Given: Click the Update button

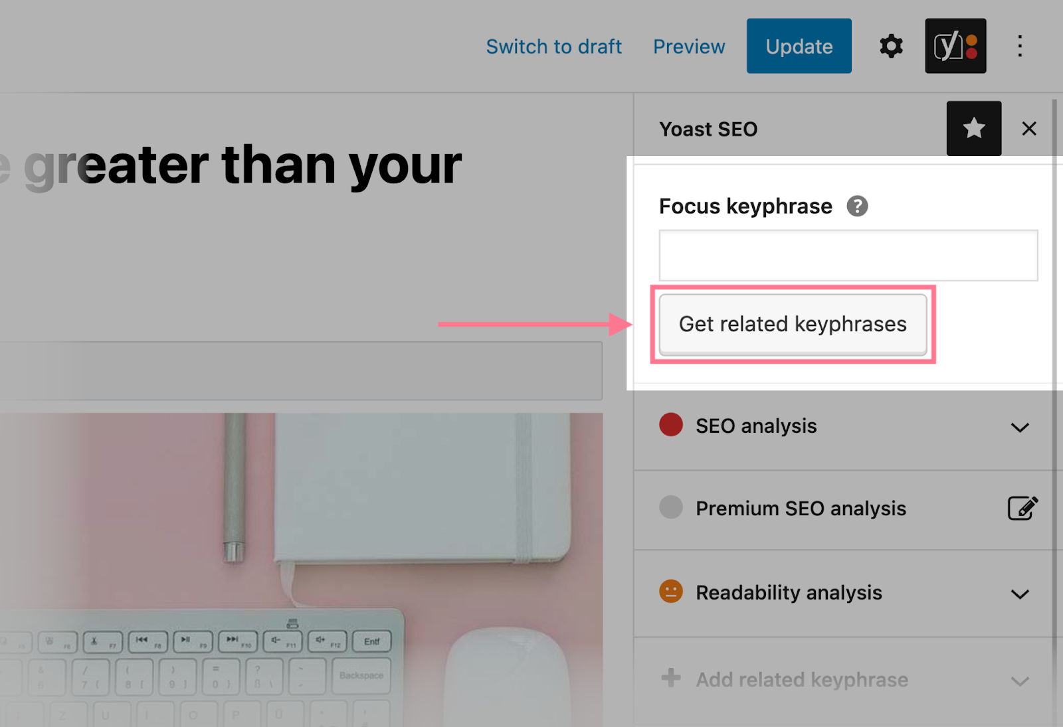Looking at the screenshot, I should coord(799,46).
